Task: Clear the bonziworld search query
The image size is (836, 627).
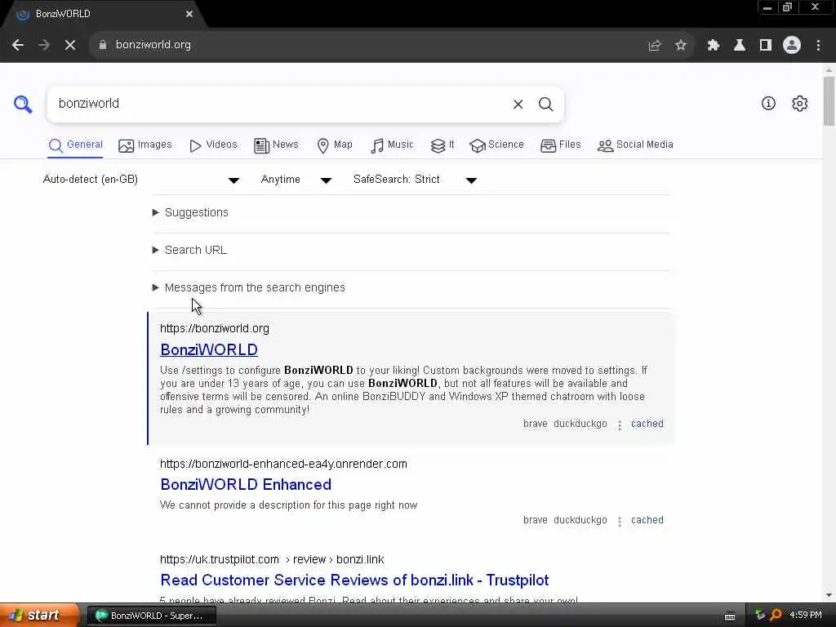Action: point(518,104)
